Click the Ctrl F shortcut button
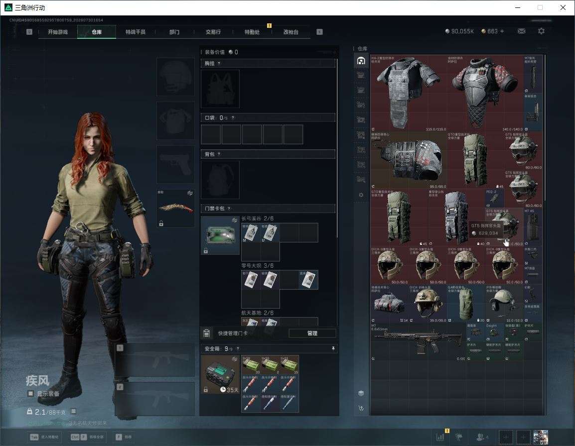Viewport: 575px width, 446px height. coord(87,437)
